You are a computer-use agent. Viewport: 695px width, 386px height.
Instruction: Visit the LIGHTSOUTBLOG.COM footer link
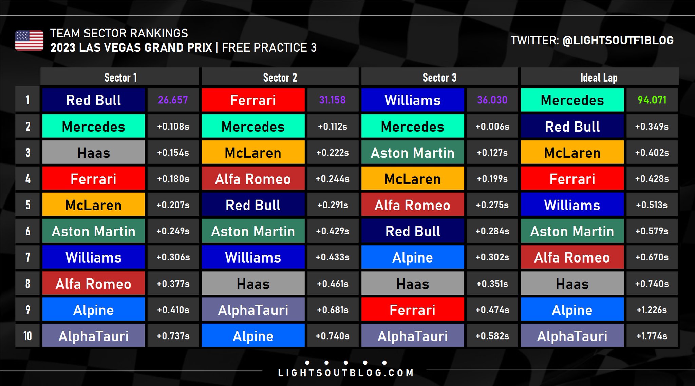(346, 373)
